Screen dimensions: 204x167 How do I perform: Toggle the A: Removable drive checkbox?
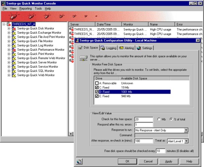tap(97, 83)
